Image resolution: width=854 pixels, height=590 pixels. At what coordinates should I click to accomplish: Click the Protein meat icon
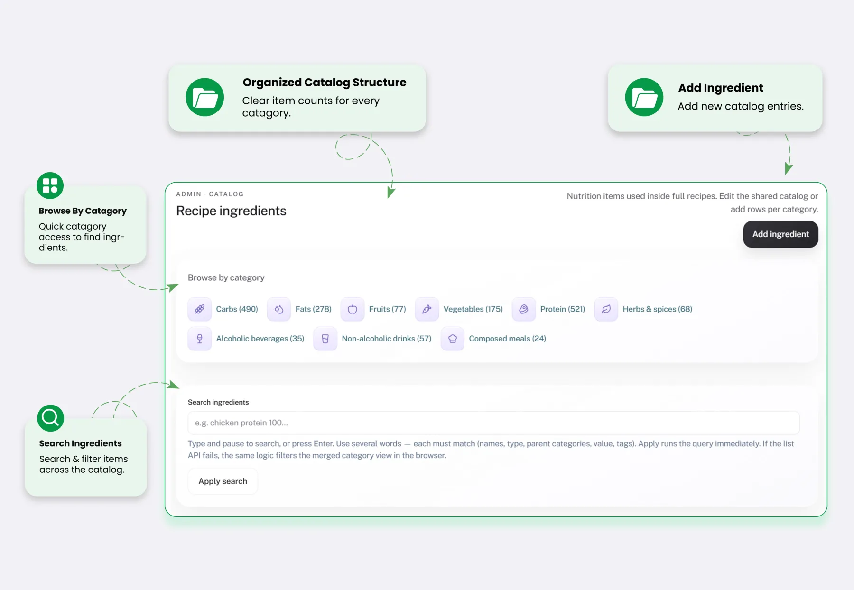coord(524,309)
